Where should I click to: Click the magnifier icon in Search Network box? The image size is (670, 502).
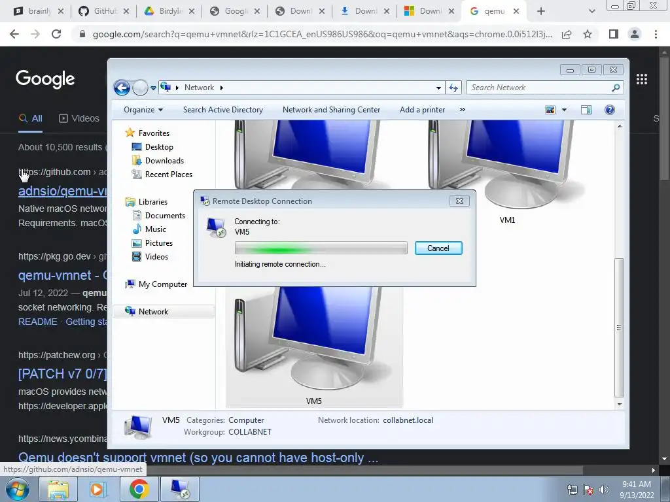(x=616, y=88)
